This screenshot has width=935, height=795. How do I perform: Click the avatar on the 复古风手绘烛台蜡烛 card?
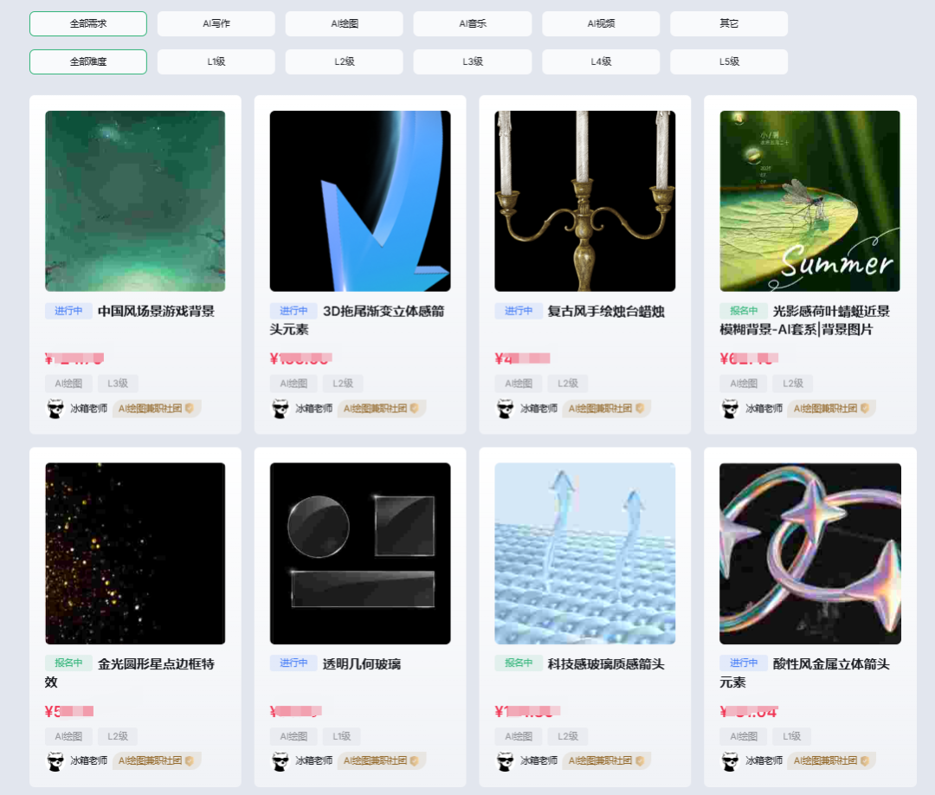tap(505, 409)
